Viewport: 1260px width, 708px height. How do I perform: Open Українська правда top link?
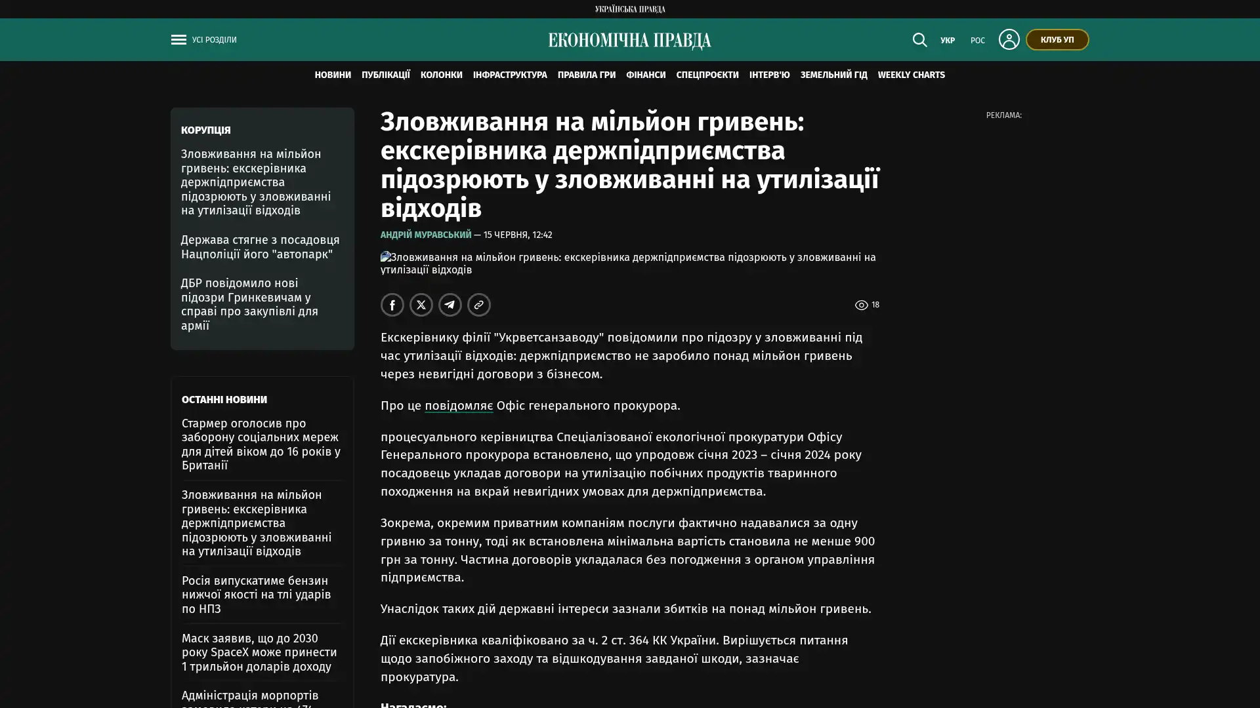tap(629, 9)
